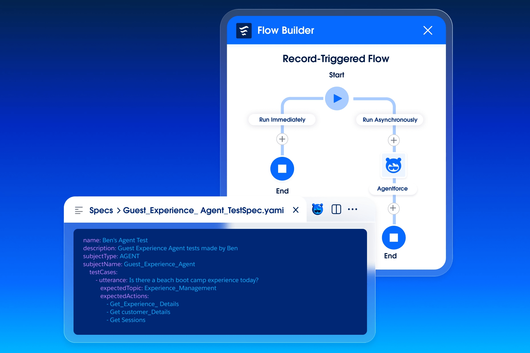
Task: Click the Record-Triggered Flow heading
Action: (336, 59)
